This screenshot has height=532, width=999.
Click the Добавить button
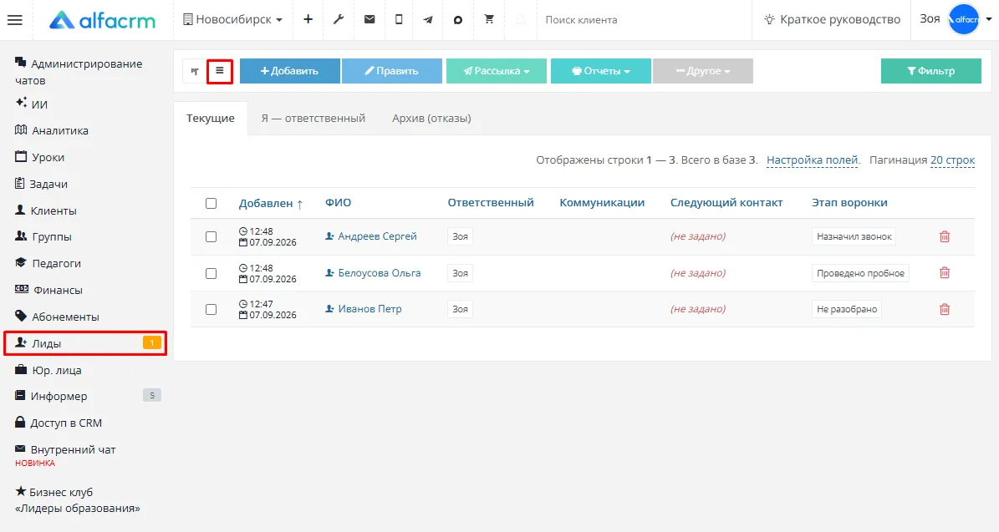pos(290,71)
